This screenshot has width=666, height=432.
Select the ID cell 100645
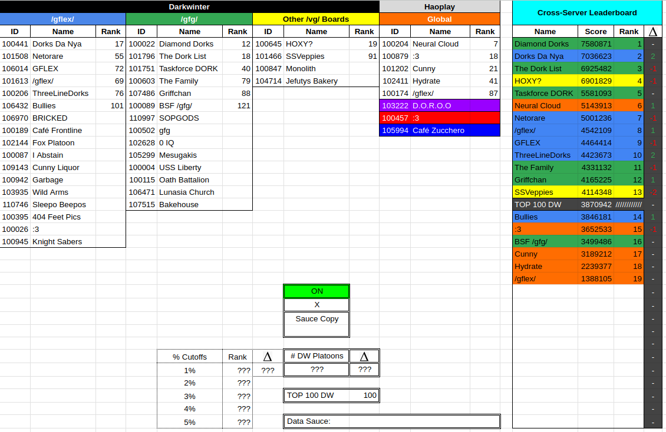(268, 44)
